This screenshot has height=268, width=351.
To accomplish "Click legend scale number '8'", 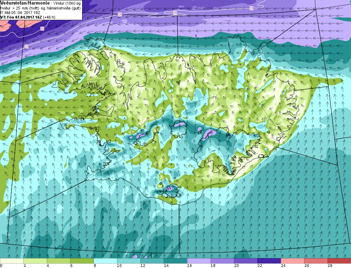I will click(95, 266).
